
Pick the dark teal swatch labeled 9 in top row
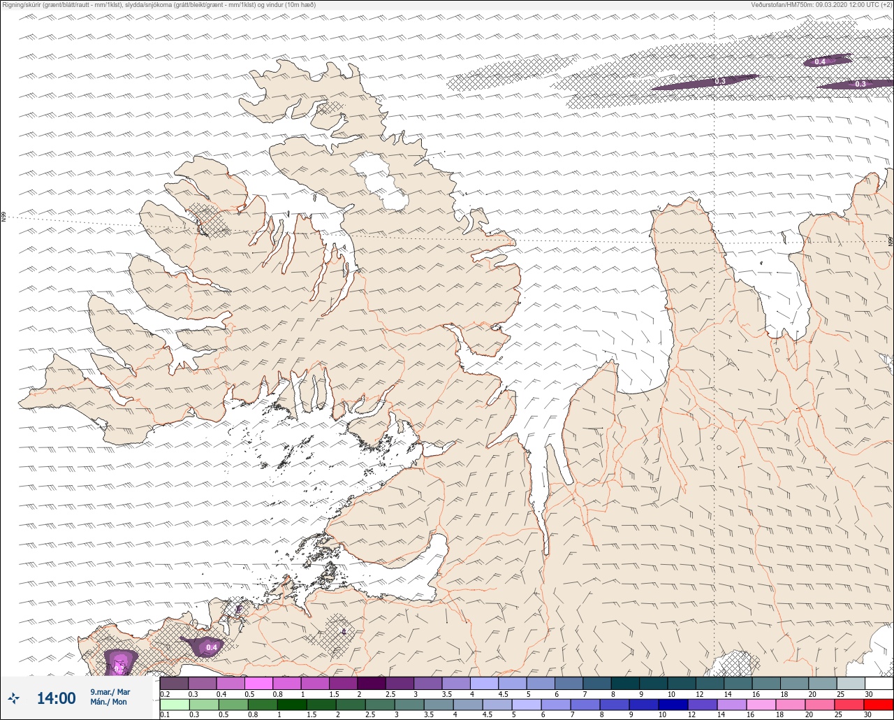point(653,683)
